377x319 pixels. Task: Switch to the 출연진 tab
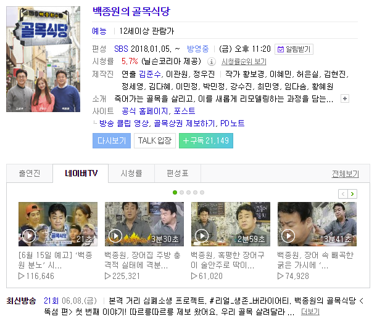click(30, 173)
